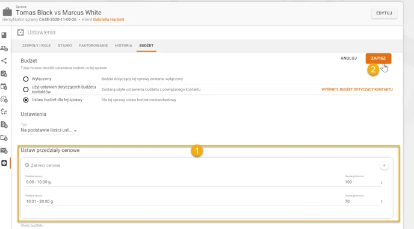
Task: Click the settings gear sidebar icon
Action: pos(4,163)
